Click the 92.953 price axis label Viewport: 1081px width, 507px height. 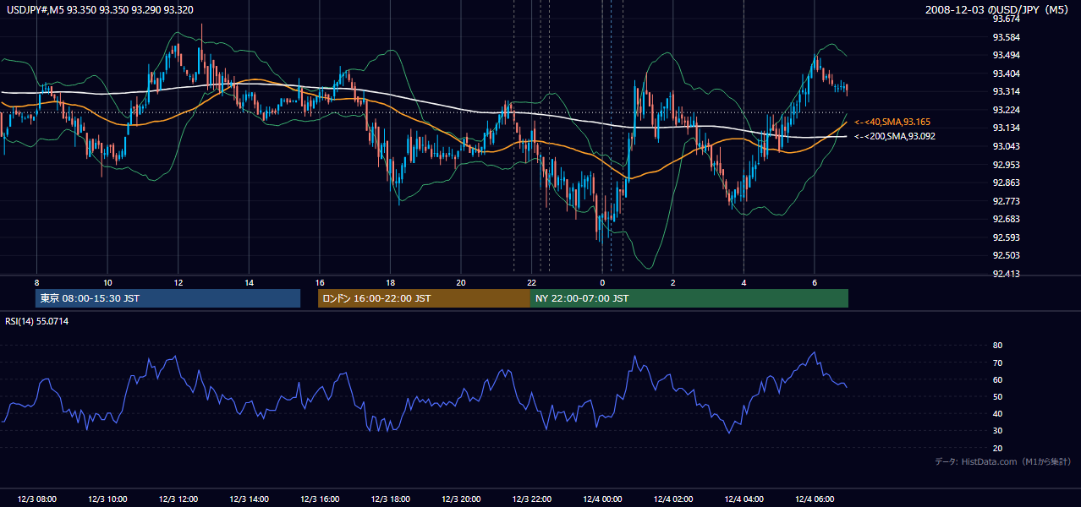[1007, 165]
